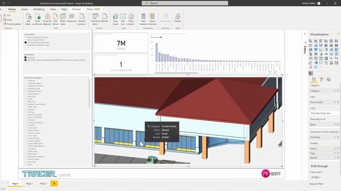Add a new report page
341x191 pixels.
point(54,184)
